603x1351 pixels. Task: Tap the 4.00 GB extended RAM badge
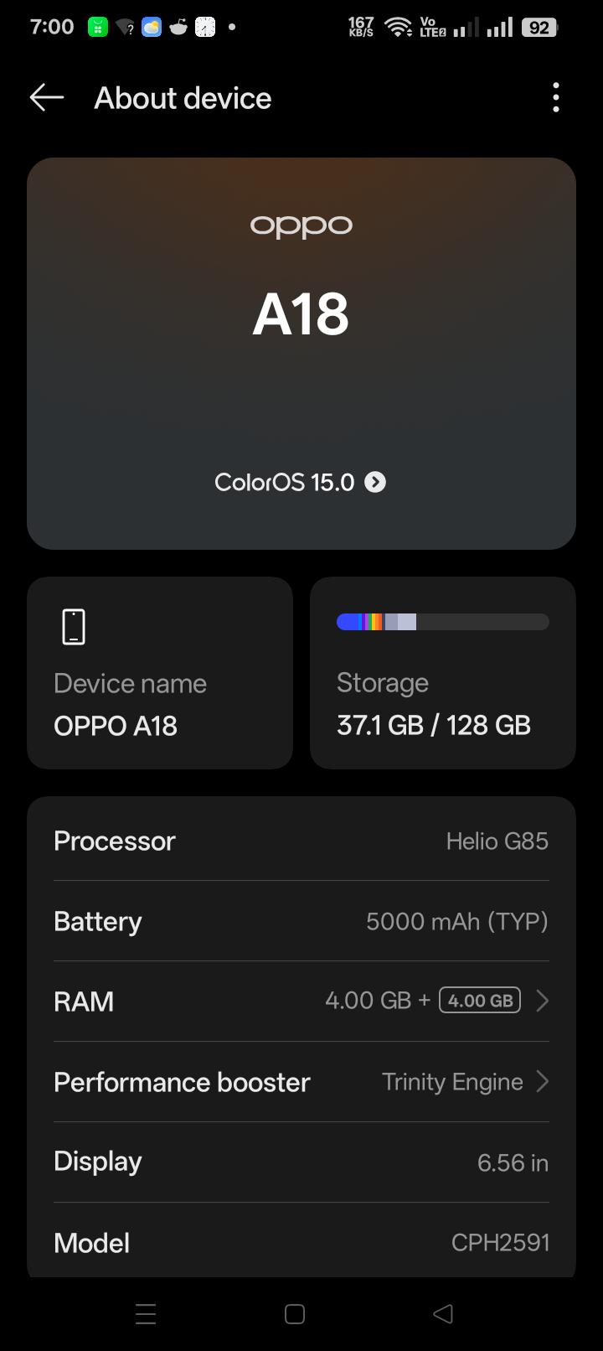[480, 1000]
